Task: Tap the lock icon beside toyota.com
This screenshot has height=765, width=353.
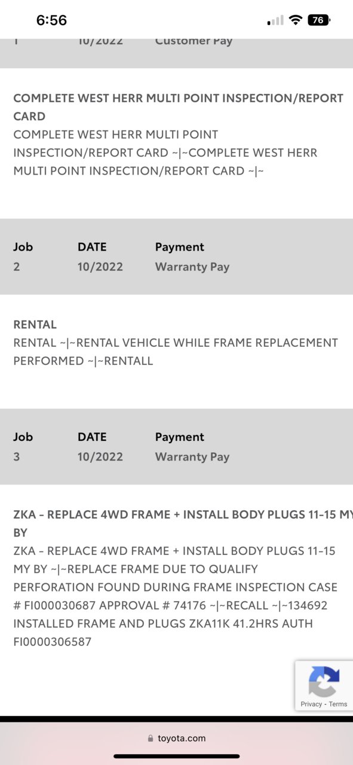Action: (151, 739)
